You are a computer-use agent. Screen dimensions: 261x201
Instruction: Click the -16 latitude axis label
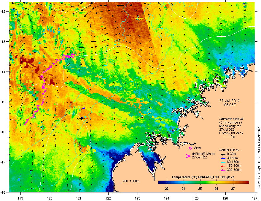point(3,132)
